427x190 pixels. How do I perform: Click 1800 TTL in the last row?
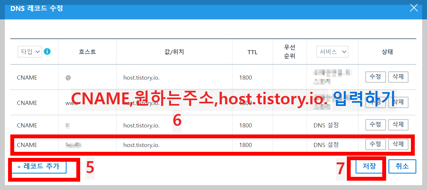pos(245,145)
